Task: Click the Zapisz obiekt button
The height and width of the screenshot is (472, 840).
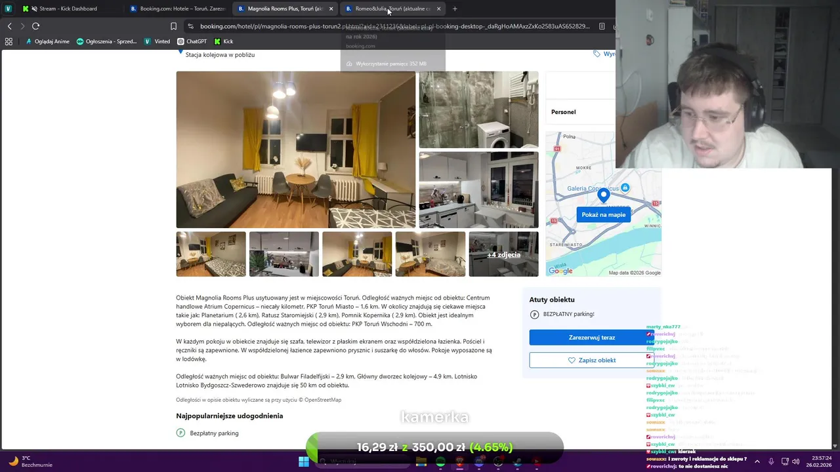Action: click(x=591, y=360)
